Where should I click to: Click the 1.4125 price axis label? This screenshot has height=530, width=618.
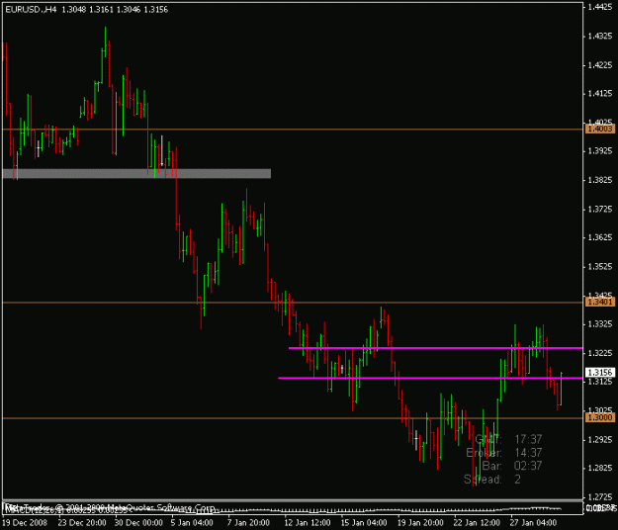600,94
